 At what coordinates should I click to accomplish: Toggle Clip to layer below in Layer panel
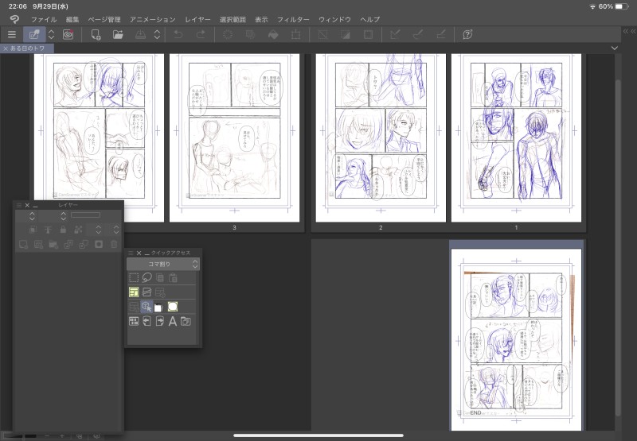click(33, 230)
